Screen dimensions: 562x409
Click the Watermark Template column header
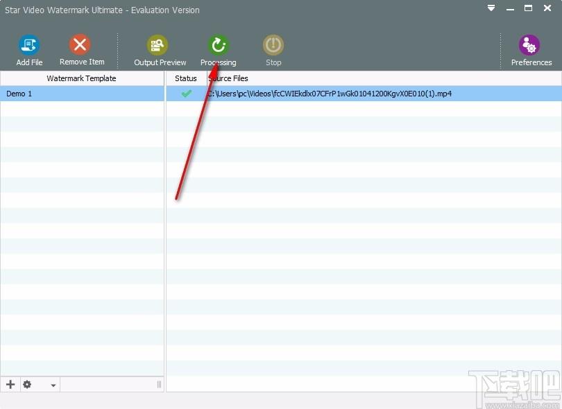[82, 78]
